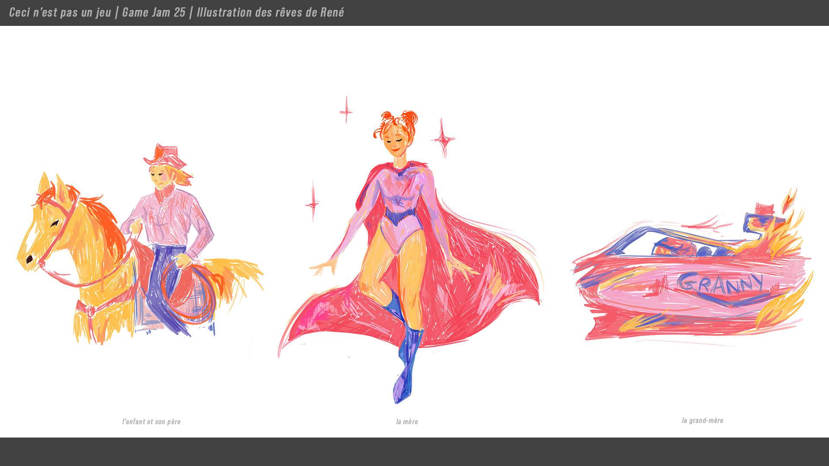Click 'Illustration des rêves de René' heading
Image resolution: width=829 pixels, height=466 pixels.
tap(270, 13)
